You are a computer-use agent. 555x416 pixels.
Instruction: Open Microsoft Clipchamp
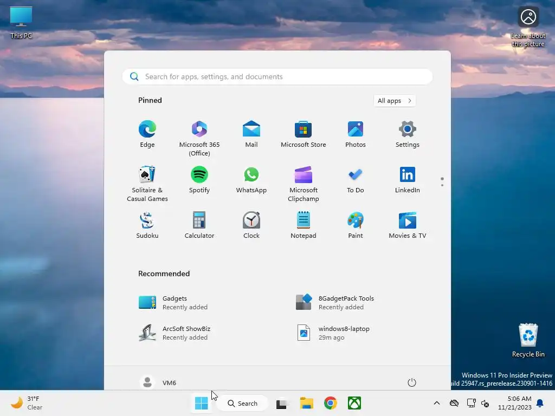[304, 184]
